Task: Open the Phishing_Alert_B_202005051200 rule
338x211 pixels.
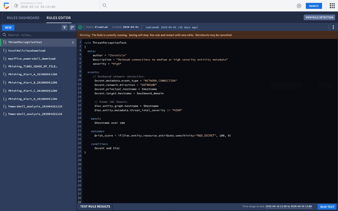Action: pyautogui.click(x=32, y=83)
